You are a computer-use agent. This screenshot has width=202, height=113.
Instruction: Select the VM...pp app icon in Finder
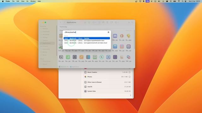coord(128,57)
